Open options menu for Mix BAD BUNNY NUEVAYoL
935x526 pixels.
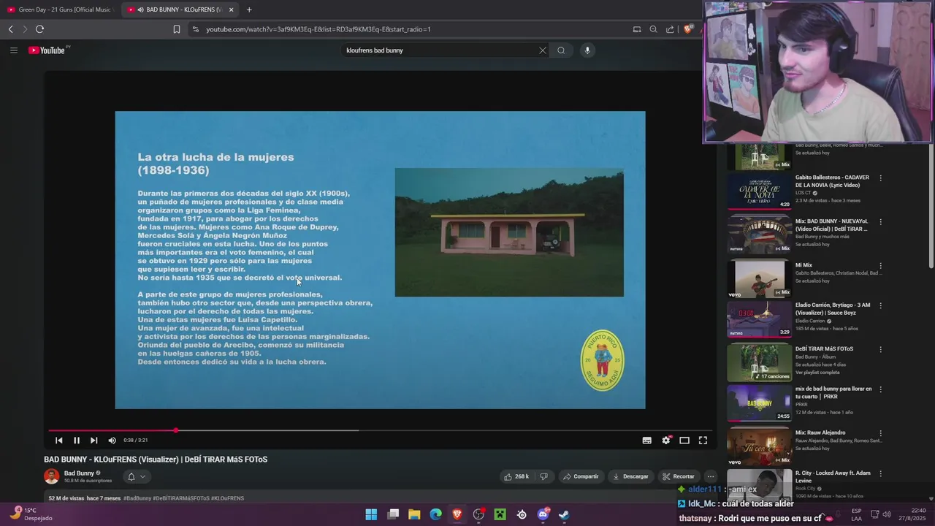coord(880,221)
